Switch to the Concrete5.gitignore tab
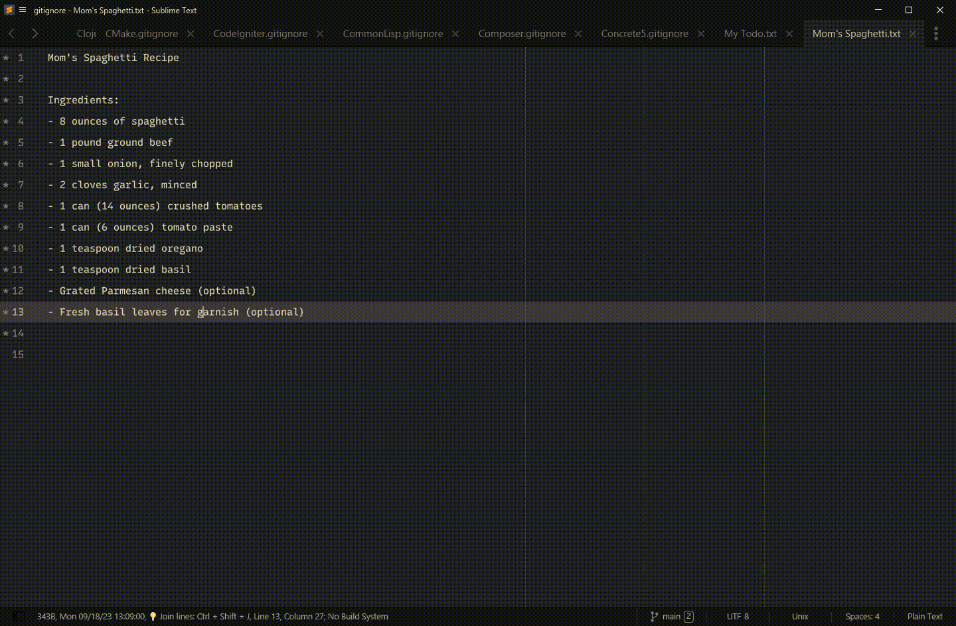Viewport: 956px width, 626px height. (x=645, y=34)
